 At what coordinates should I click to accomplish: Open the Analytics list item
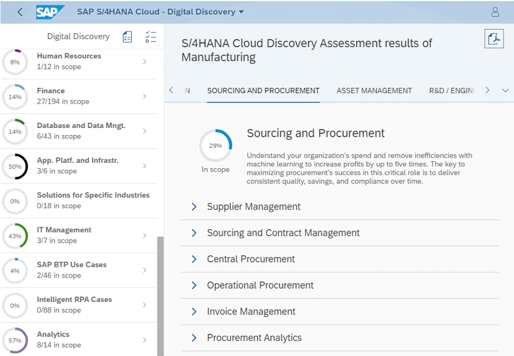pyautogui.click(x=79, y=340)
